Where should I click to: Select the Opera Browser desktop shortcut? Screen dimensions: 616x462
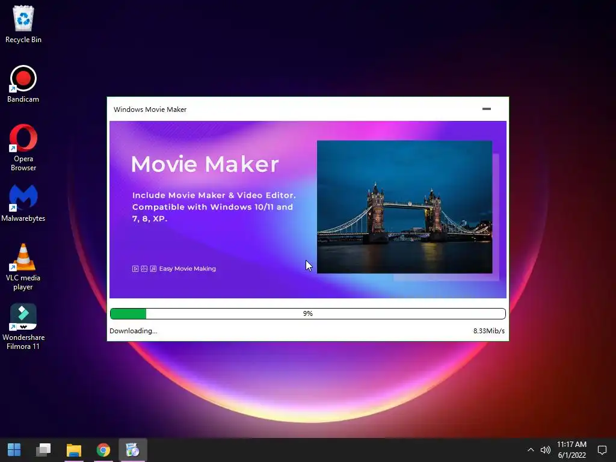23,148
